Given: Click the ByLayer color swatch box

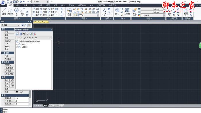Looking at the screenshot, I should click(142, 15).
